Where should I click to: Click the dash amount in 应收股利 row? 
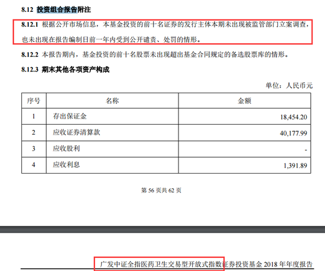(306, 149)
